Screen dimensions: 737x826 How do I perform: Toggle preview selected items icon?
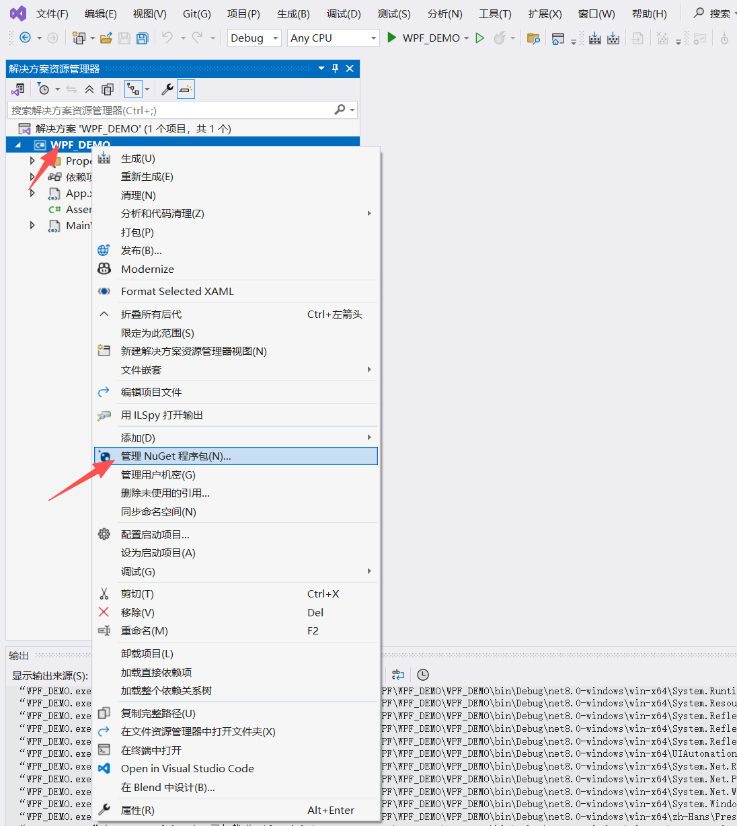(186, 89)
